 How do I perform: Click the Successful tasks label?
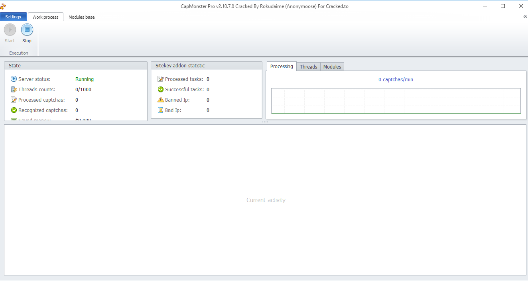coord(185,90)
